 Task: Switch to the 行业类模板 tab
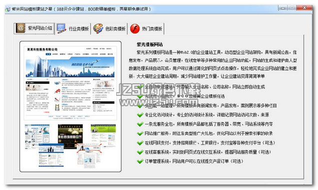73,28
